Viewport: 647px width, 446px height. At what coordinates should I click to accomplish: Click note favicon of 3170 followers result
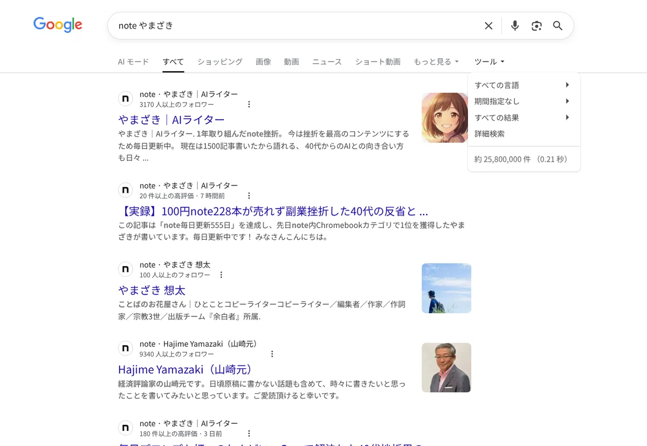[126, 99]
